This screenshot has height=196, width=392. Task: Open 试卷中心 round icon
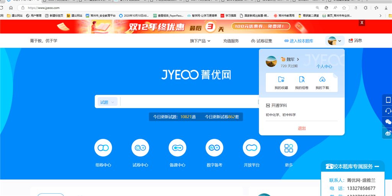(x=140, y=148)
